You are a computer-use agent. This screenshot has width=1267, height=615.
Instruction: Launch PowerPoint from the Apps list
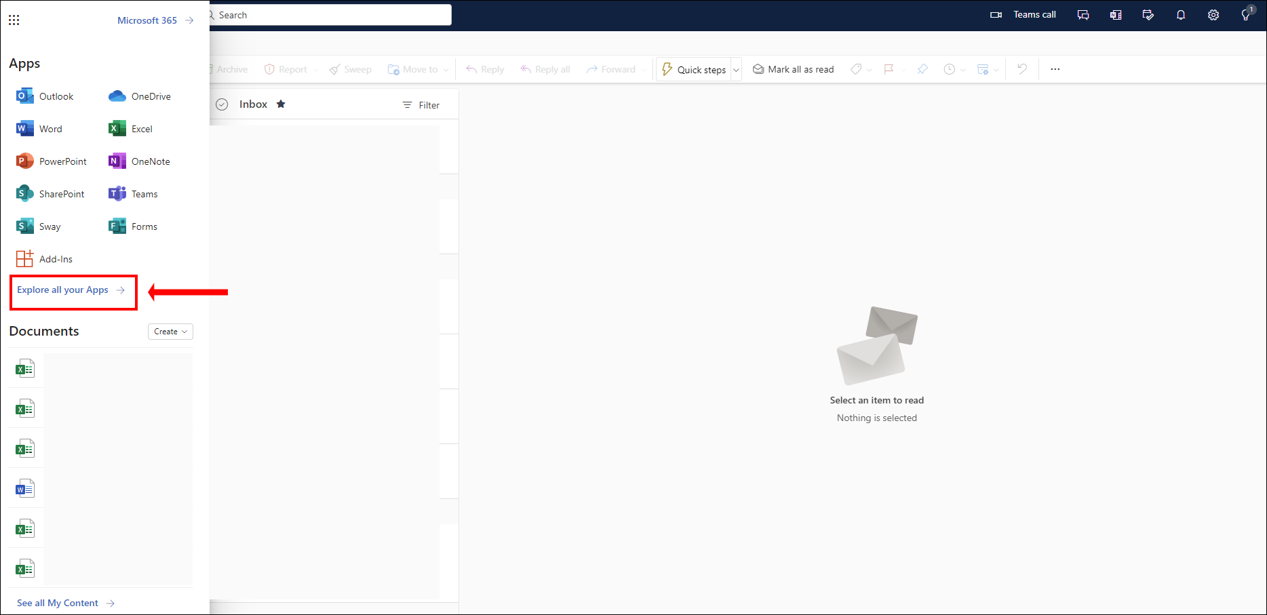click(x=52, y=161)
